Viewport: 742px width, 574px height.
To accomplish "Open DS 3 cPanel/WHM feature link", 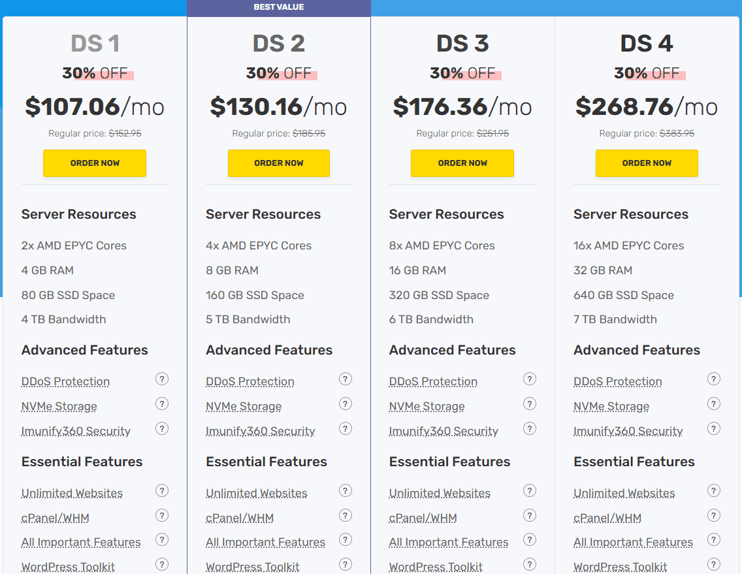I will [x=423, y=518].
